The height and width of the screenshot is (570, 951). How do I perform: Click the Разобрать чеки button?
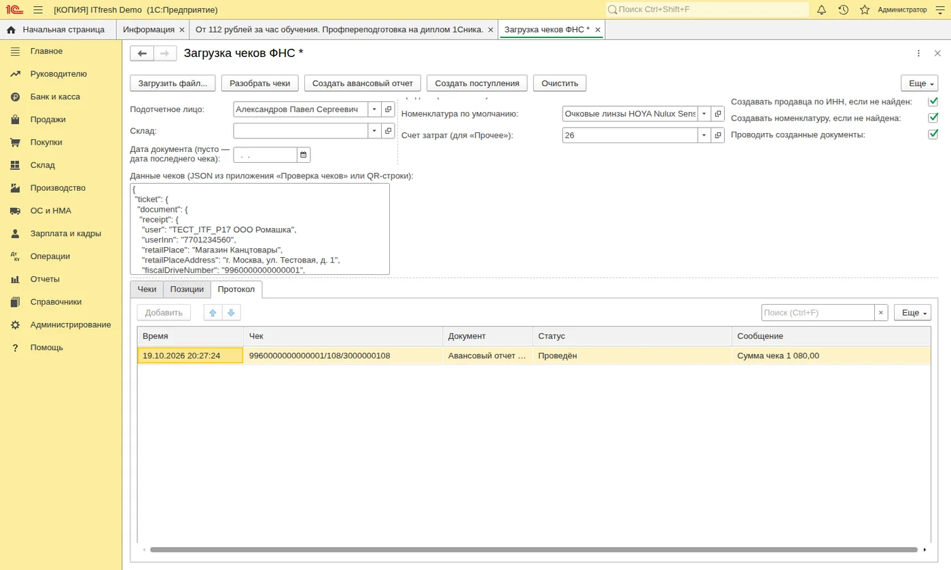[x=260, y=83]
